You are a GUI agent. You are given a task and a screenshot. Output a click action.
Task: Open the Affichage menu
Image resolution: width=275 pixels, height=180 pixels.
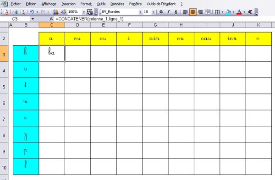click(49, 4)
